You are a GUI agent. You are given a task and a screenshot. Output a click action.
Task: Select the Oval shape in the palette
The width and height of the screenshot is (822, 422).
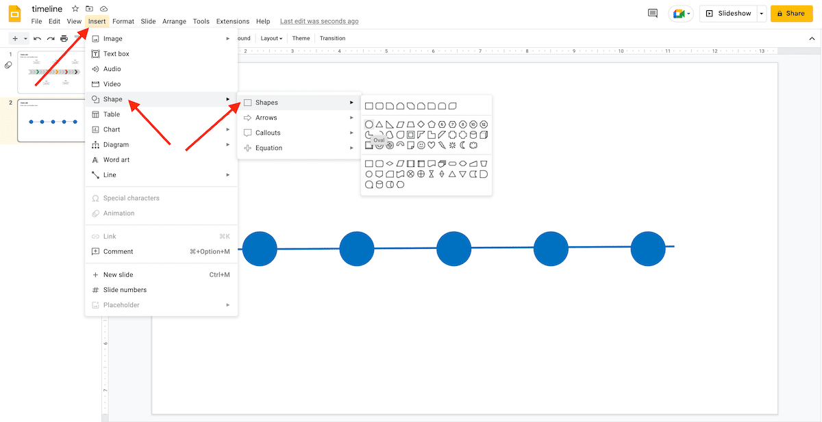tap(369, 124)
